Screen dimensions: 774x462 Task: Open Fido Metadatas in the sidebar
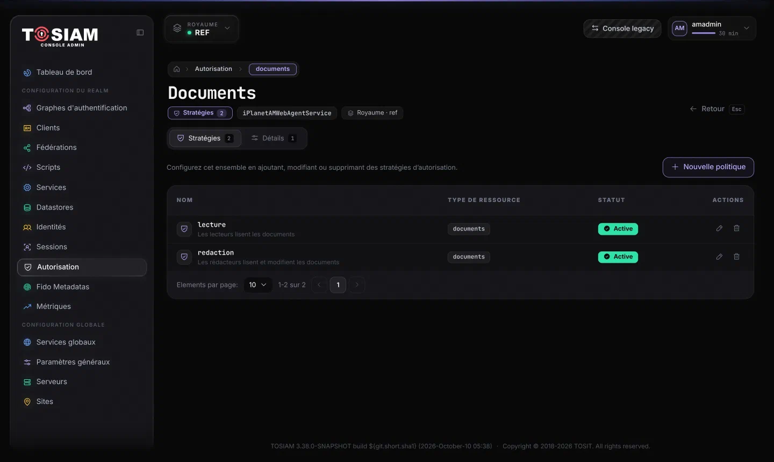pos(82,287)
